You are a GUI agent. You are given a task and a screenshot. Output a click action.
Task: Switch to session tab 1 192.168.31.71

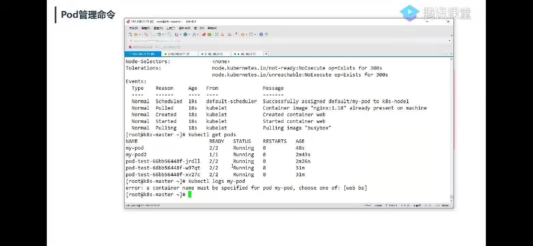click(142, 54)
